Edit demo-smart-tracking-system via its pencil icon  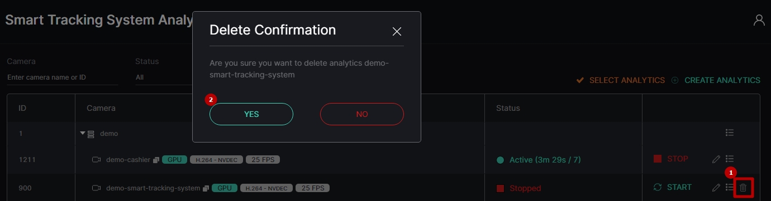tap(716, 188)
